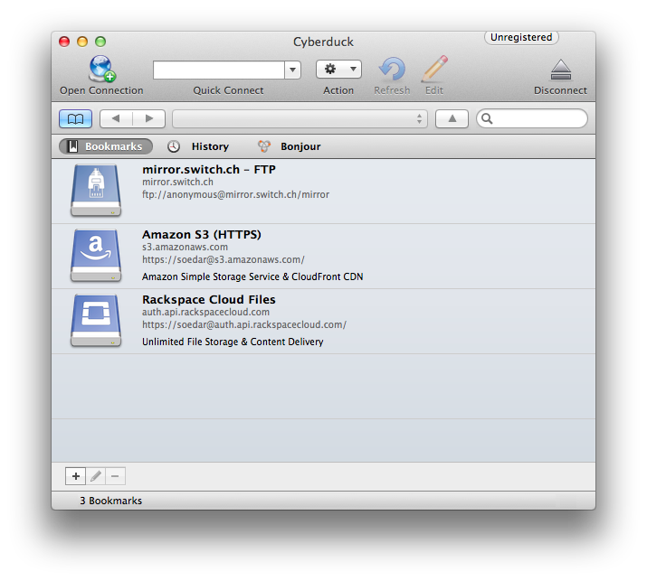Go forward with the right arrow button
The image size is (647, 581).
[x=149, y=119]
